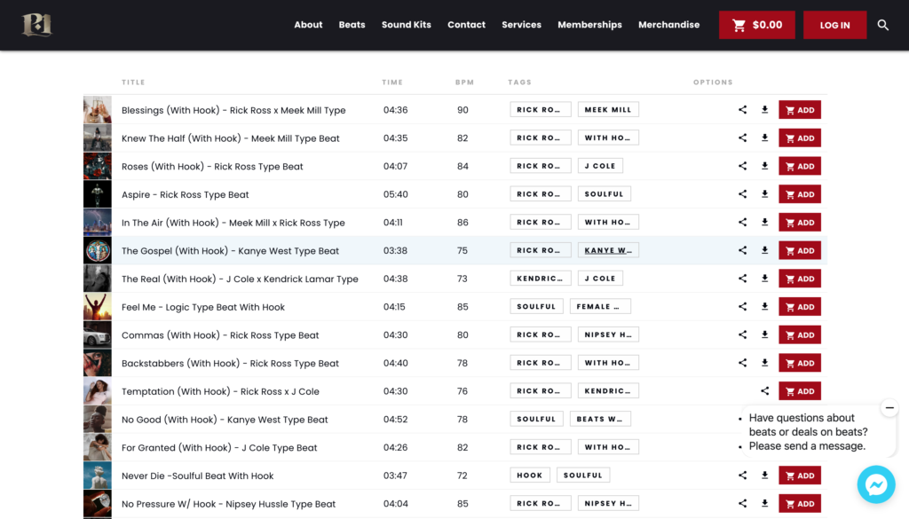This screenshot has width=909, height=519.
Task: Download the "Never Die" soulful beat
Action: (764, 475)
